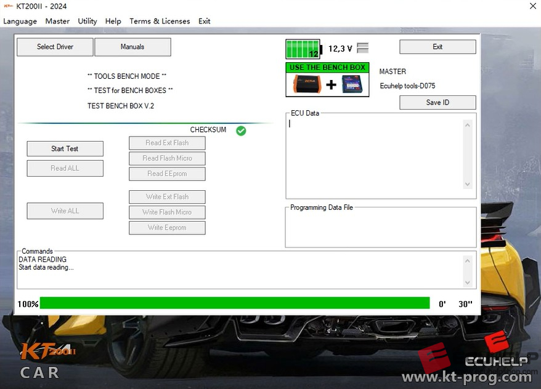This screenshot has height=389, width=541.
Task: Open the Utility menu
Action: pyautogui.click(x=87, y=21)
